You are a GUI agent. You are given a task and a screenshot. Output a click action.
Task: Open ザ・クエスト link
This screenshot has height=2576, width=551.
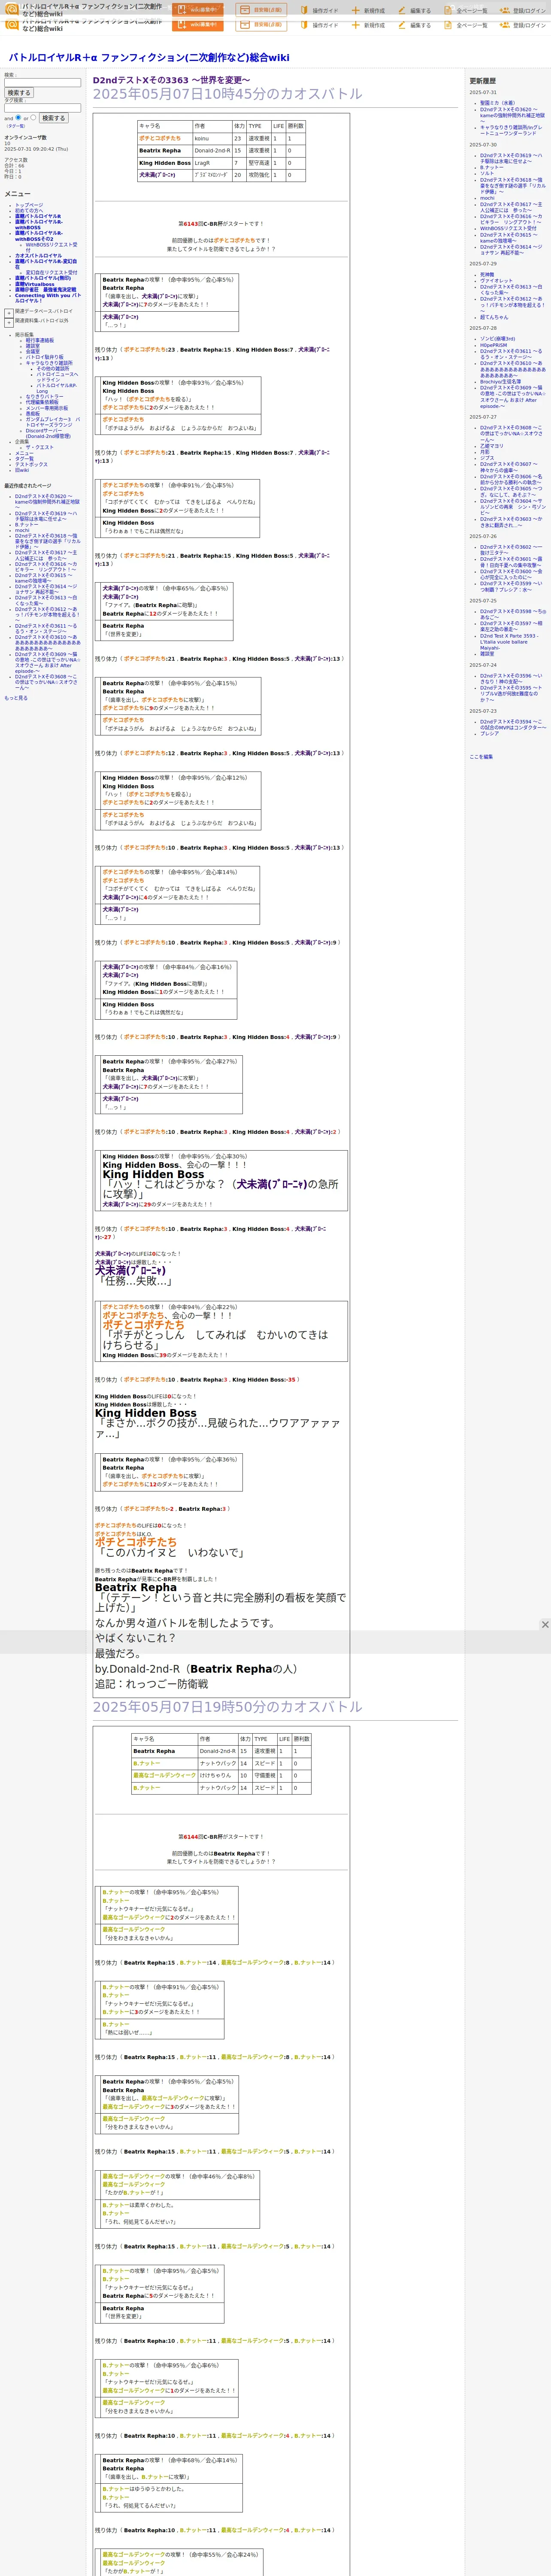pos(40,447)
